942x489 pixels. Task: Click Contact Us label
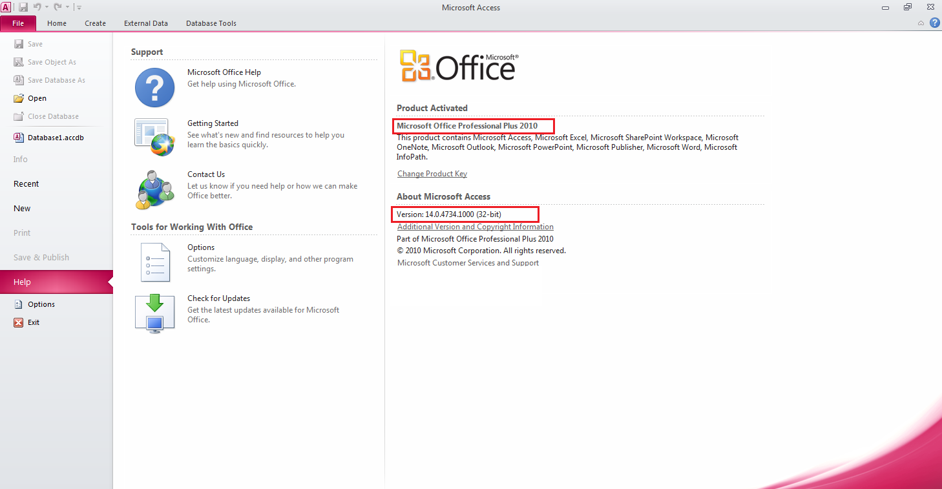click(x=206, y=174)
